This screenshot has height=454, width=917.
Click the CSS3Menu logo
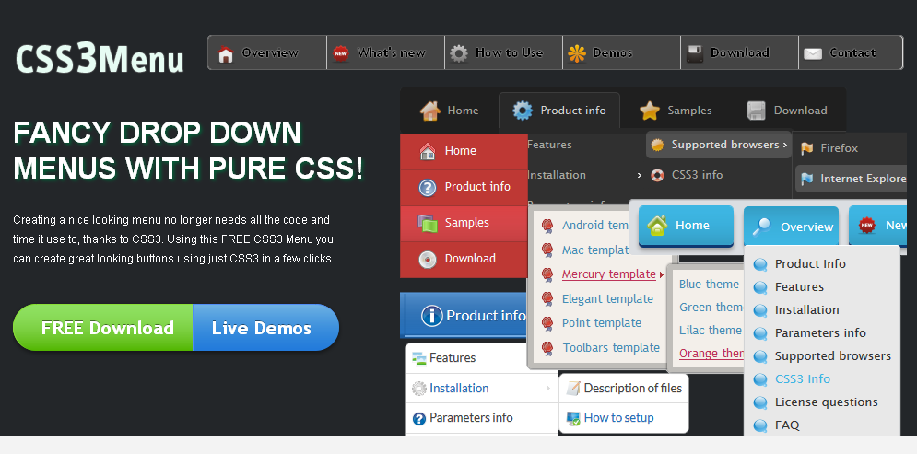[100, 58]
